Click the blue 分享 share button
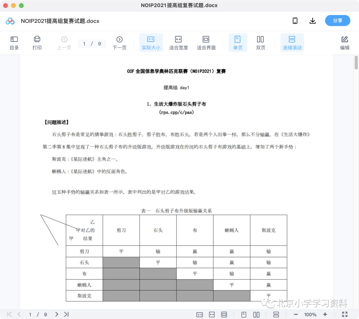The image size is (359, 319). coord(337,21)
